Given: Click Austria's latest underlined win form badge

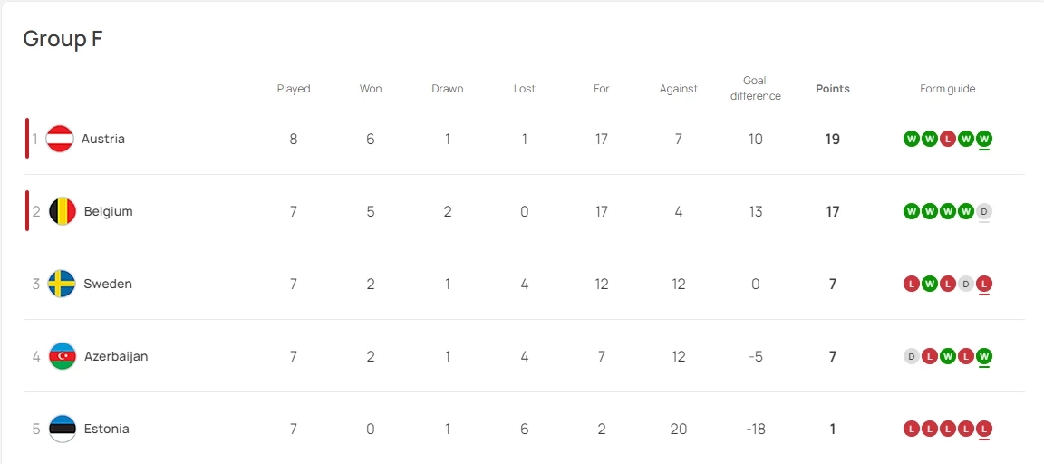Looking at the screenshot, I should (x=984, y=139).
